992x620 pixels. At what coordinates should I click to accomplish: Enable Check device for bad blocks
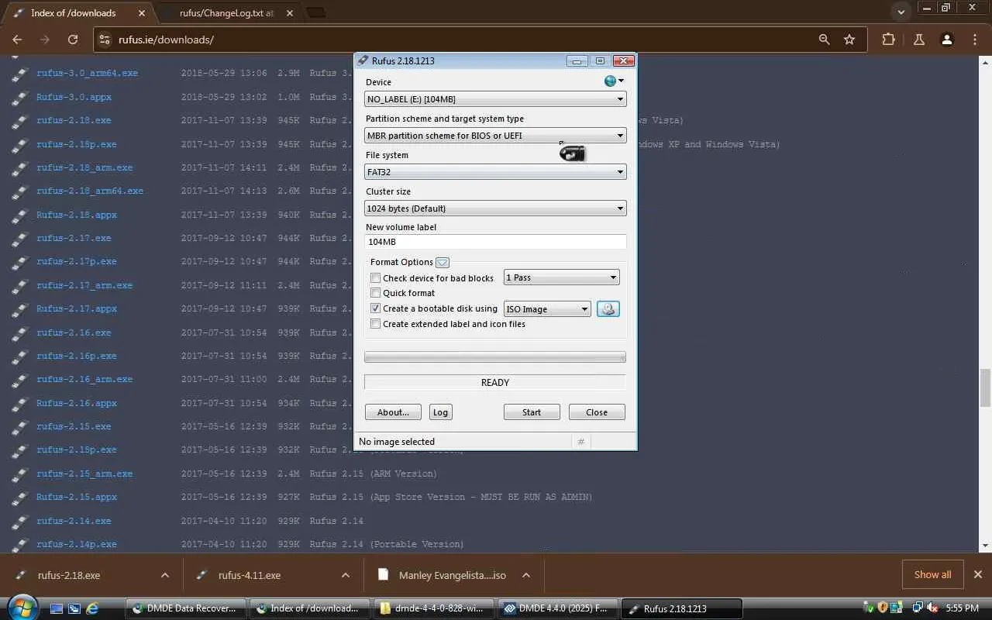tap(376, 277)
